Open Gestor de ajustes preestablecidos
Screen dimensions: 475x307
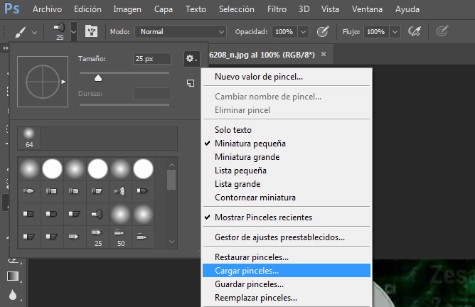279,237
